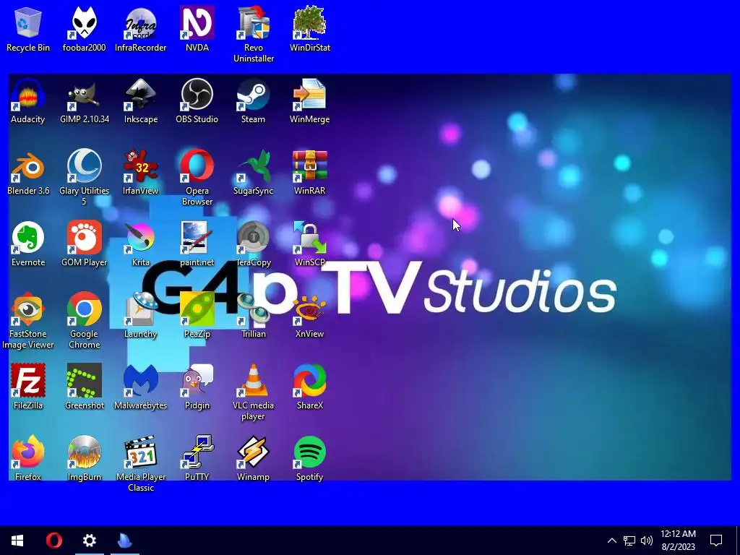Open Glary Utilities 5 shortcut
Viewport: 740px width, 555px height.
click(x=84, y=178)
